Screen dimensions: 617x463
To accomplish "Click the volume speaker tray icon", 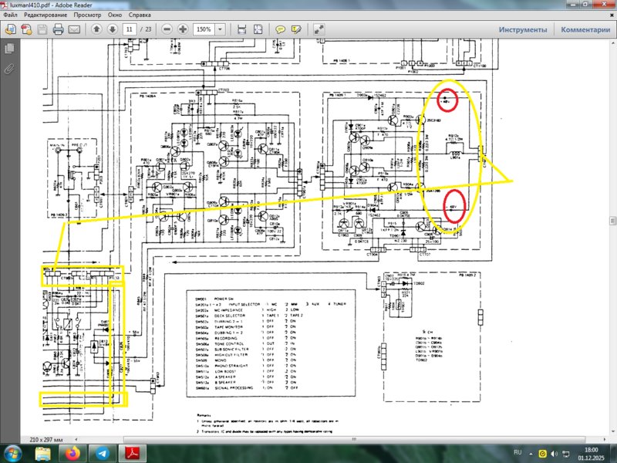I will [x=554, y=454].
